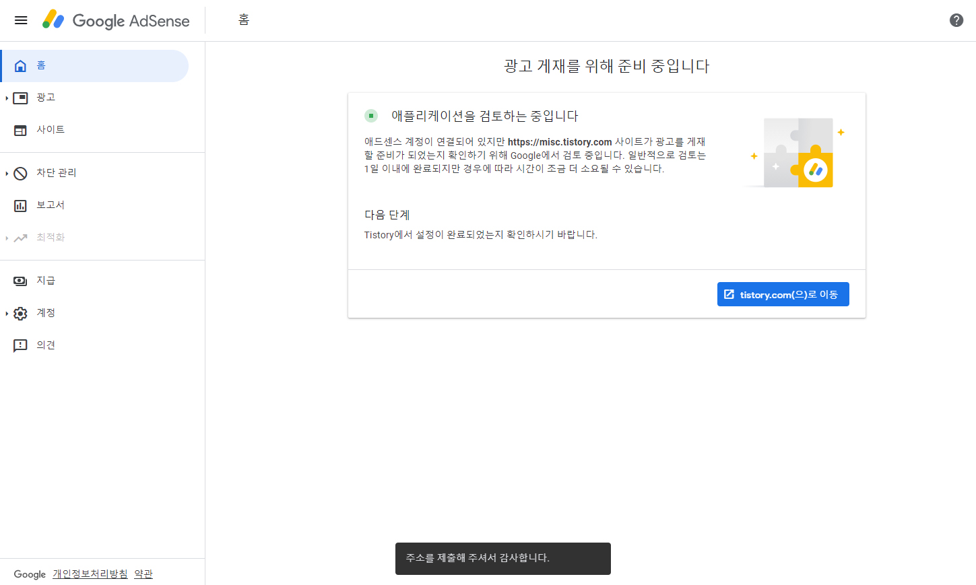Open the 의견 sidebar item
976x585 pixels.
click(x=94, y=346)
